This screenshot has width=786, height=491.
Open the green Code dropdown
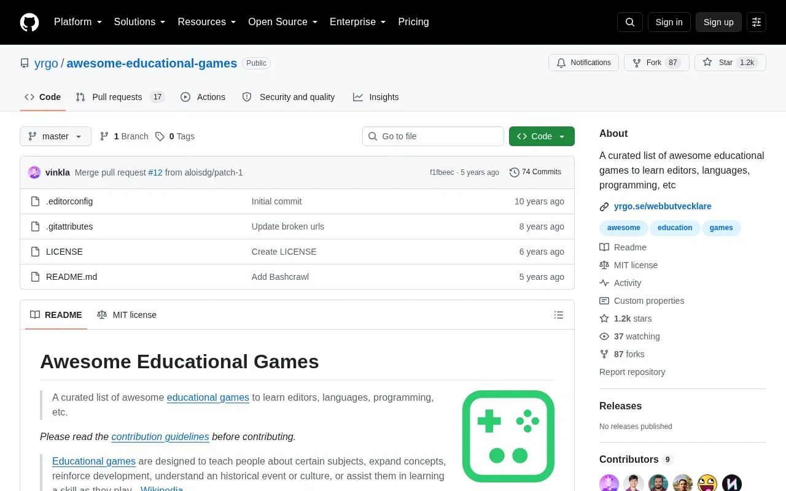pos(542,136)
